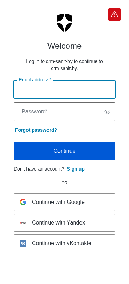Screen dimensions: 129x284
Task: Click the blue Continue button
Action: coord(65,151)
